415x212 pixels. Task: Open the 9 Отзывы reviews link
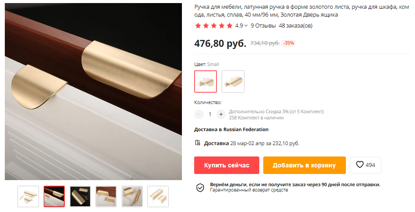pos(263,26)
